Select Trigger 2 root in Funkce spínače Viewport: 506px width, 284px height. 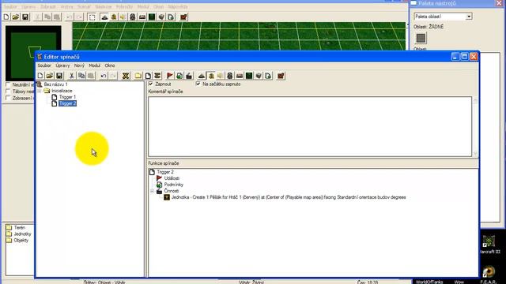point(165,172)
